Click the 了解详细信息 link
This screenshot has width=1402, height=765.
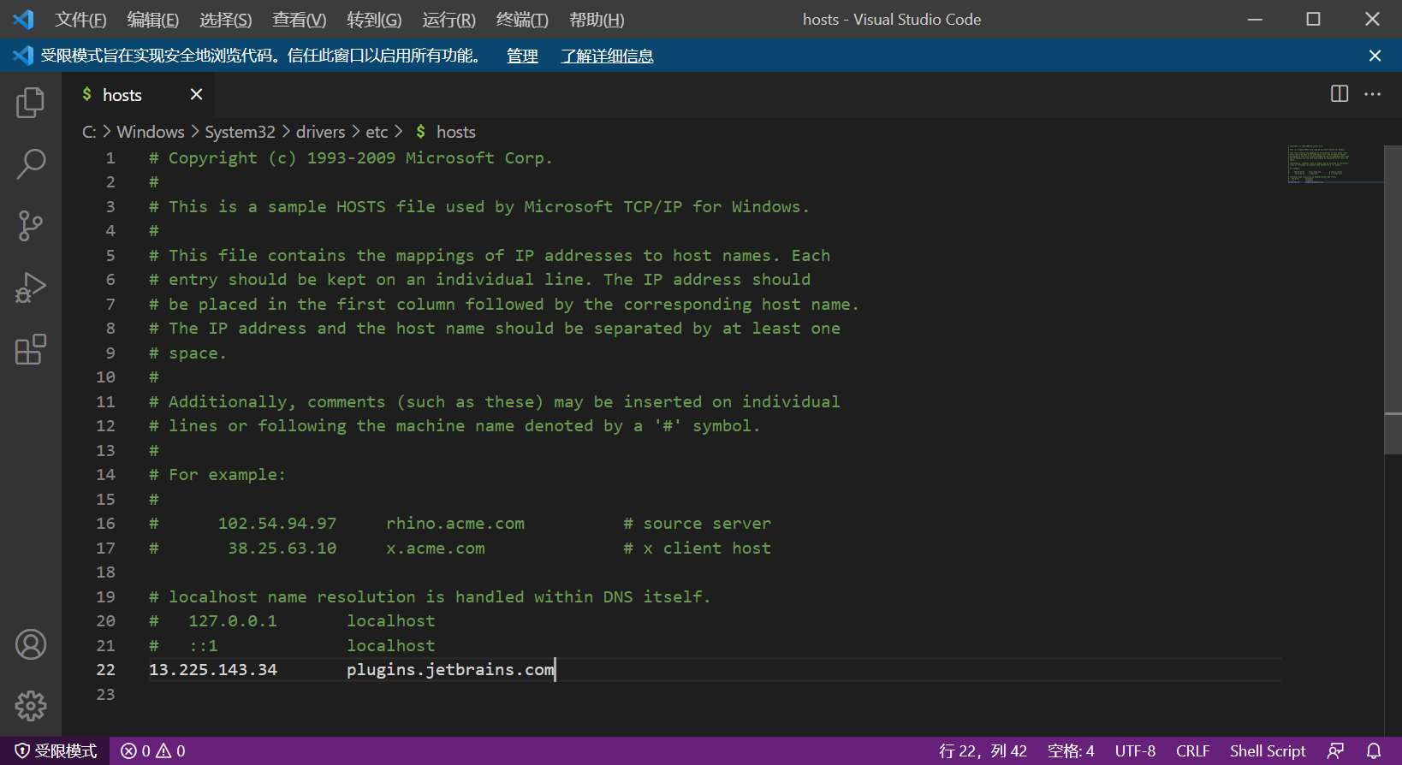tap(607, 56)
